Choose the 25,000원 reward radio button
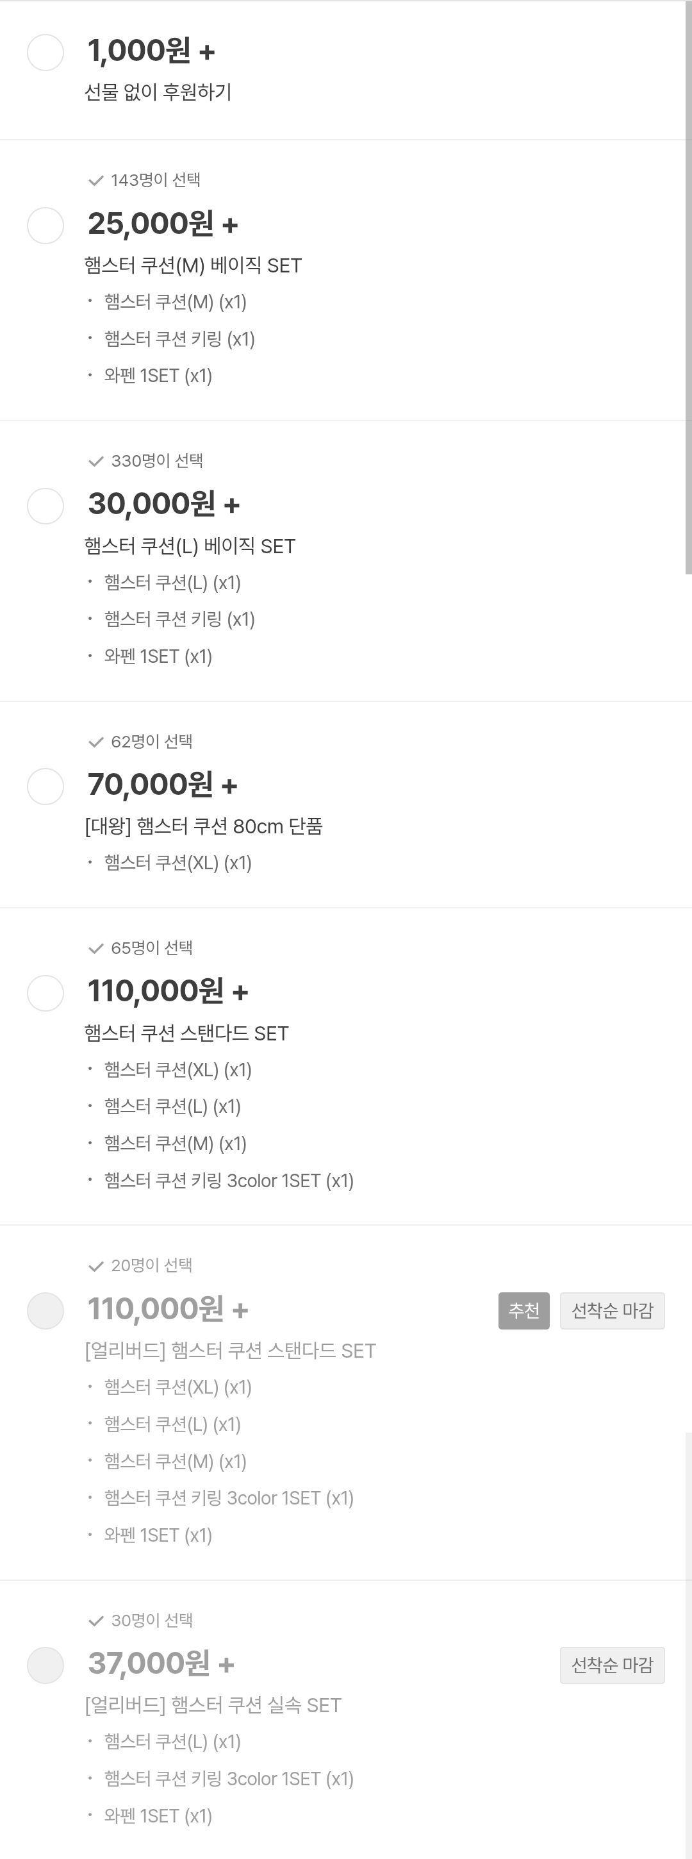 [x=45, y=226]
